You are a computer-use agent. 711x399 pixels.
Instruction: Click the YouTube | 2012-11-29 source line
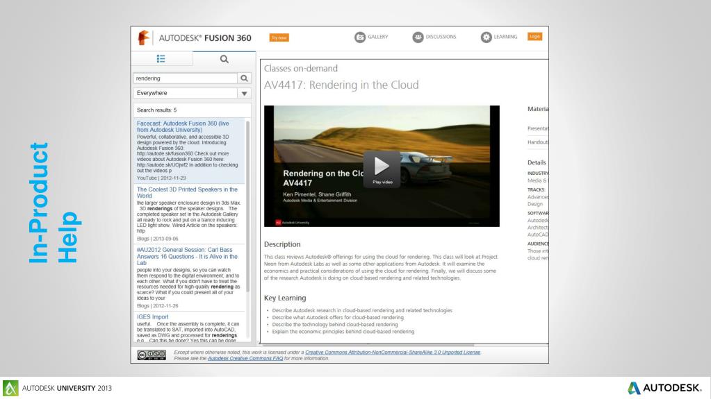(x=161, y=178)
